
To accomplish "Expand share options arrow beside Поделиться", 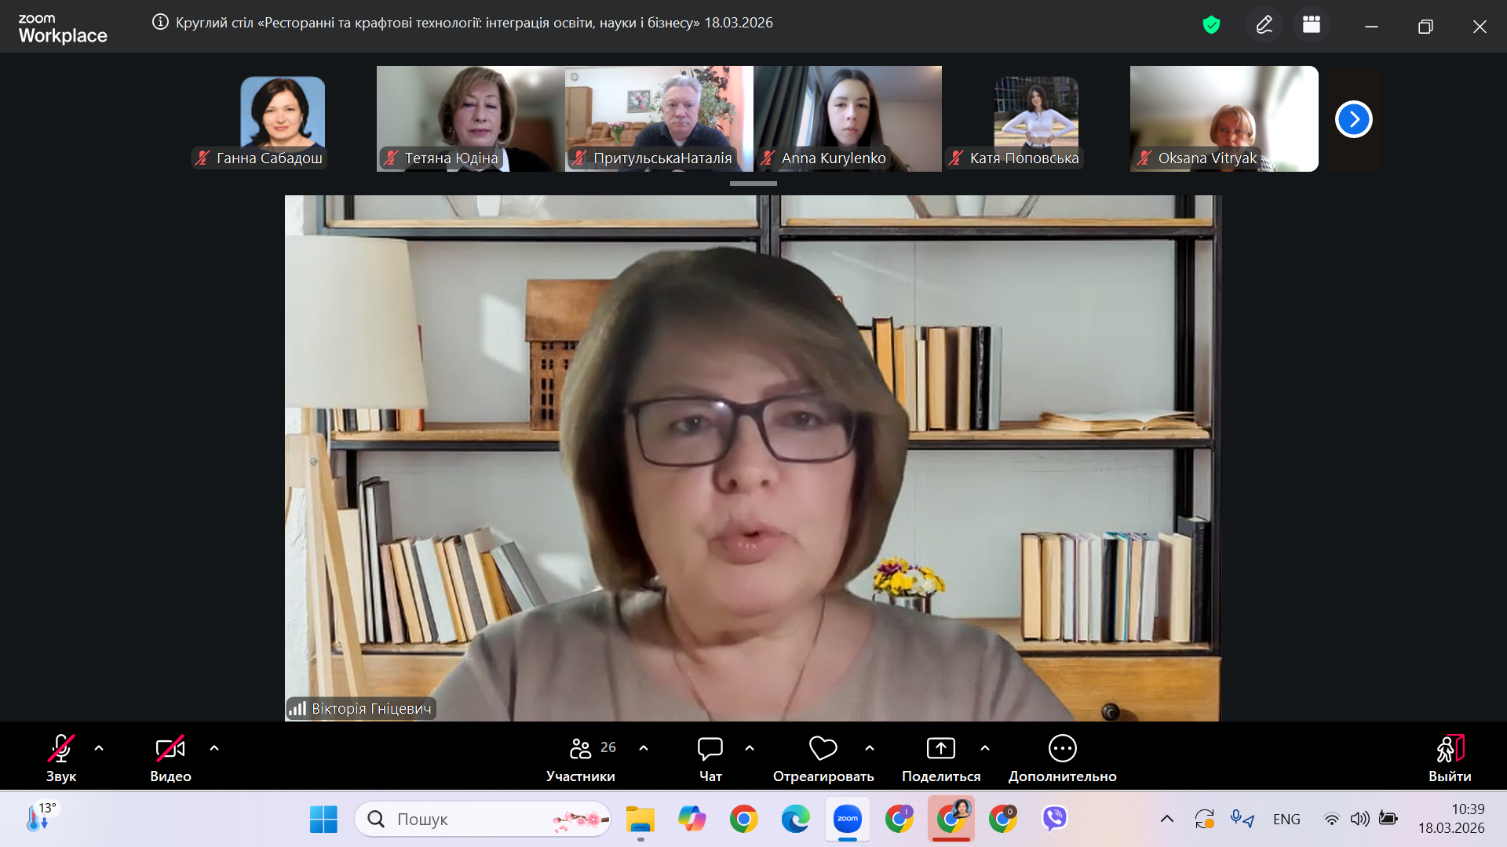I will tap(985, 748).
